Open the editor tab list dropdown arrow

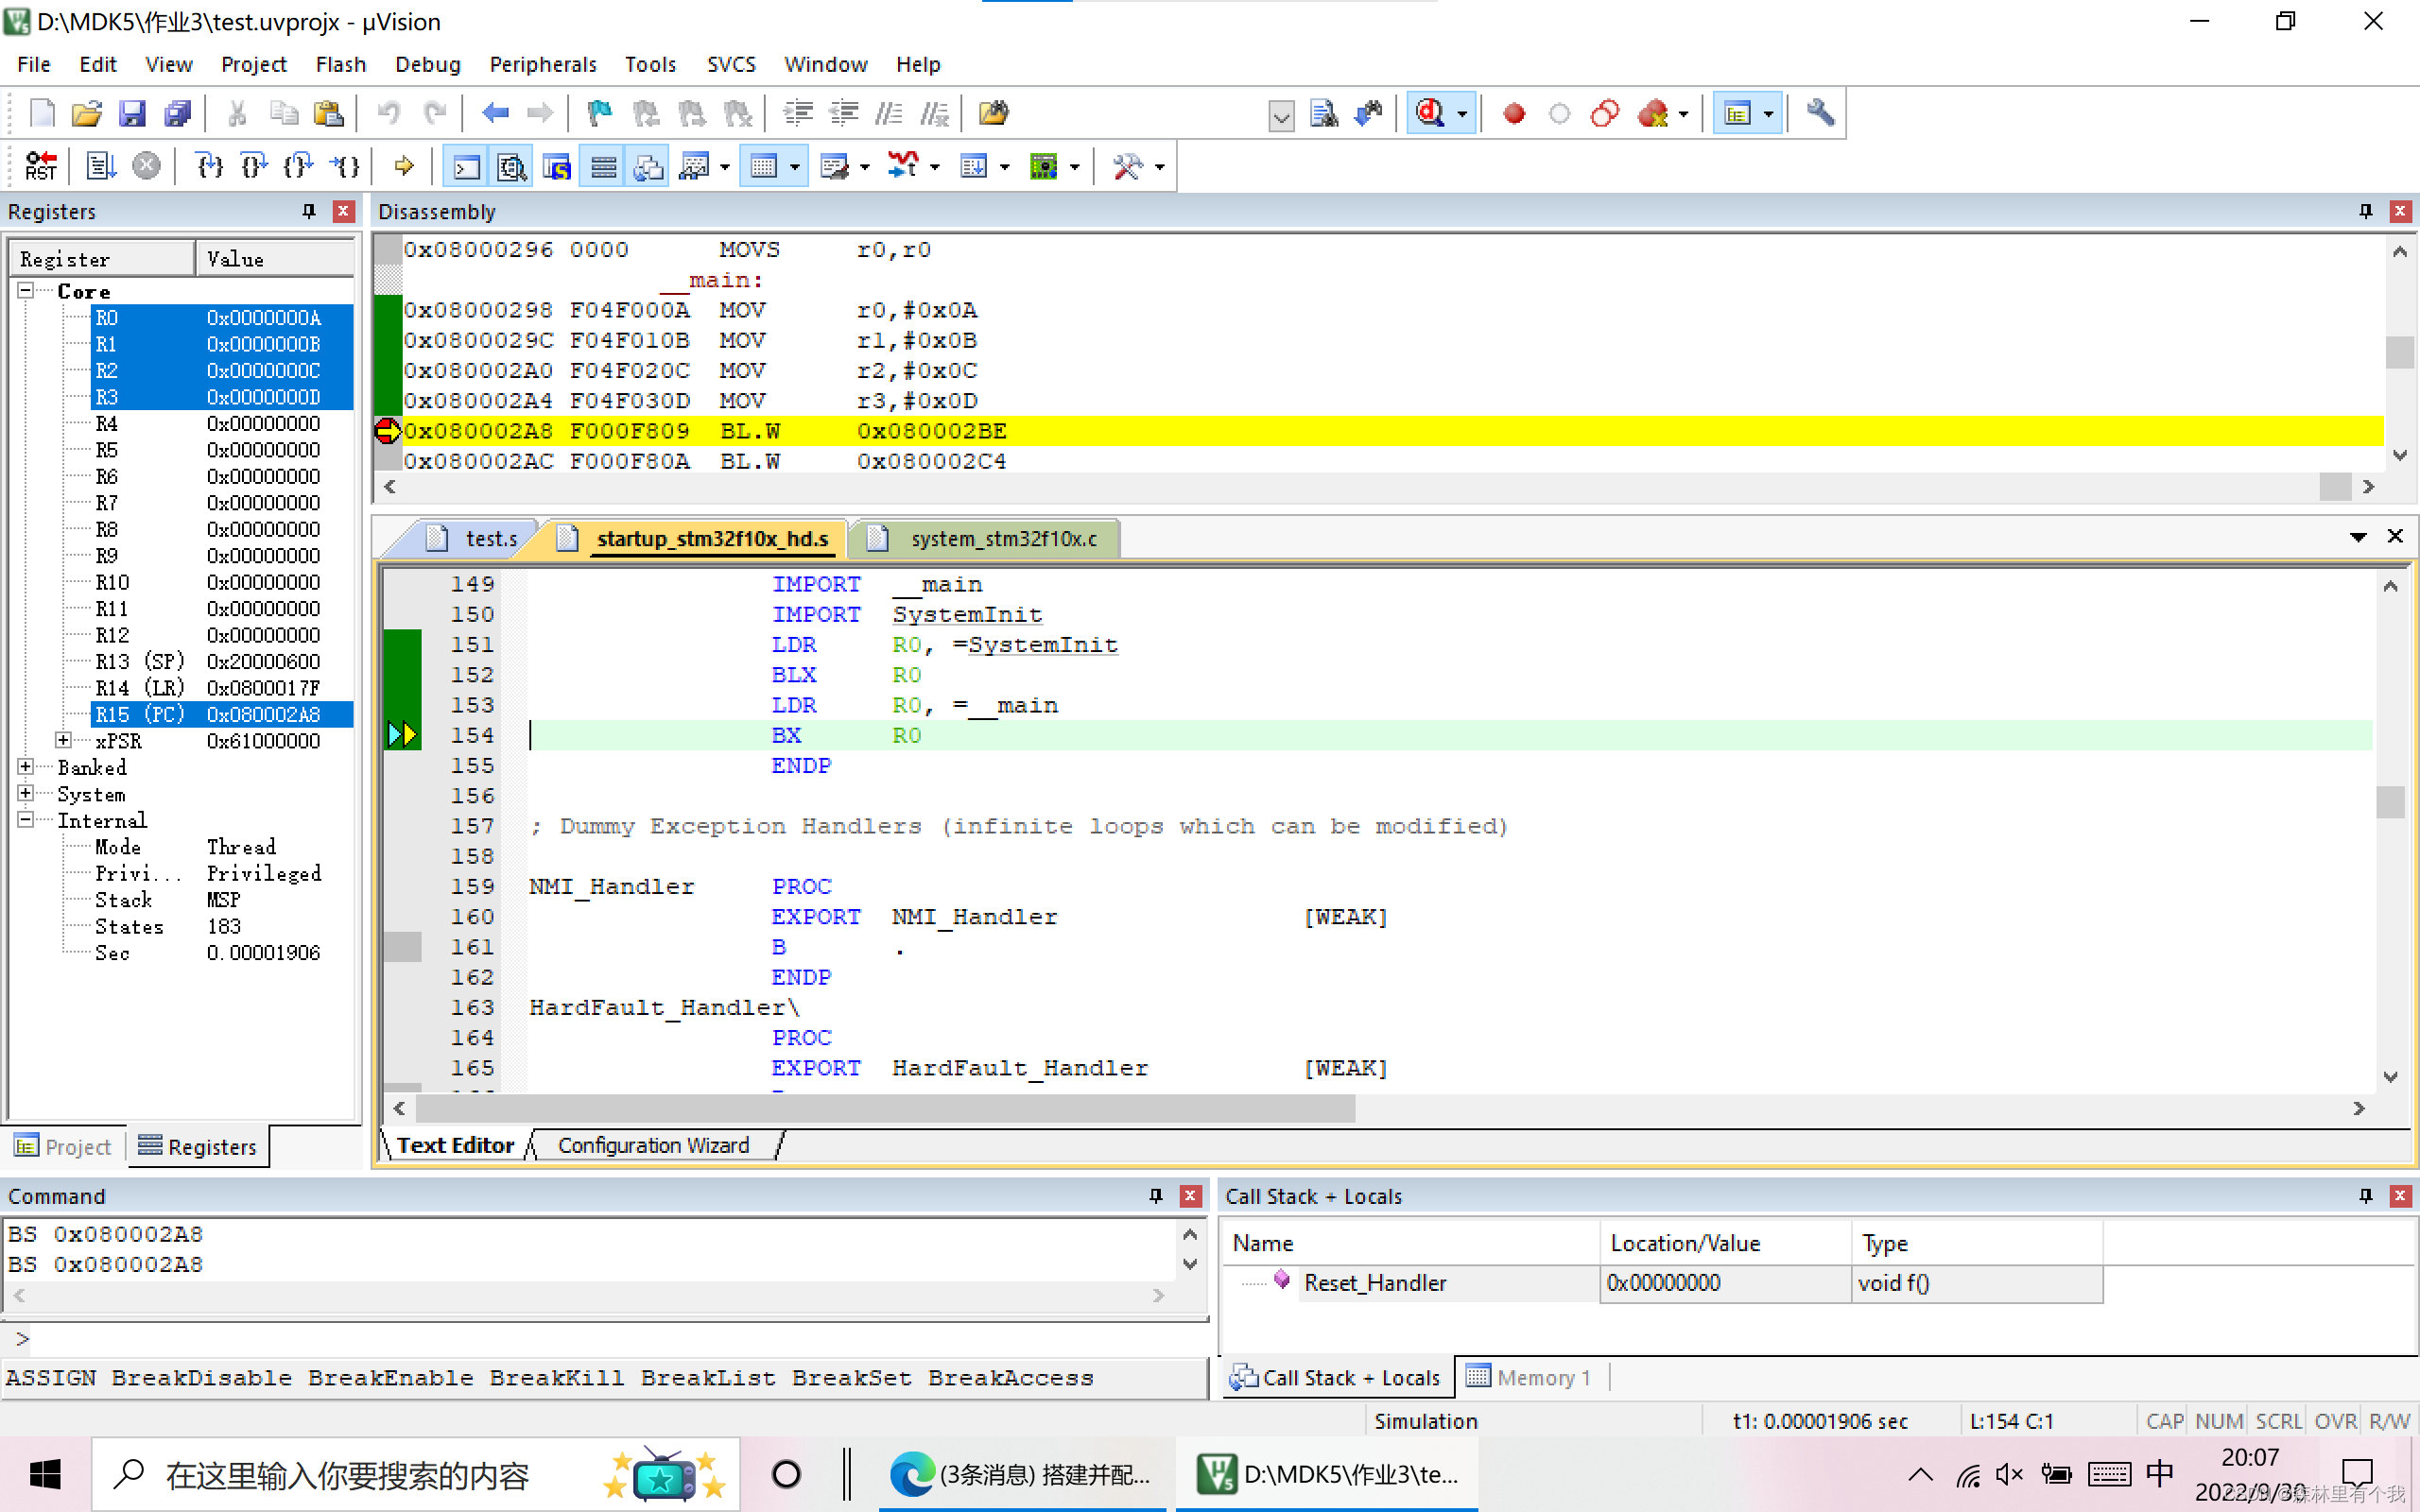[2358, 537]
